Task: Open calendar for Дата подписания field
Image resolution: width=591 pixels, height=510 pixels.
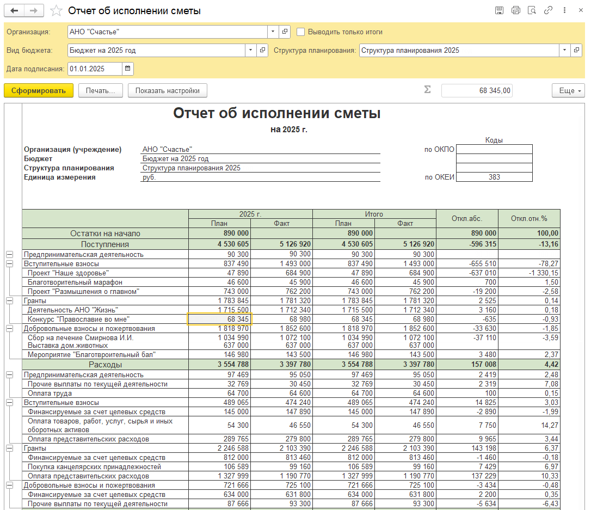Action: 128,69
